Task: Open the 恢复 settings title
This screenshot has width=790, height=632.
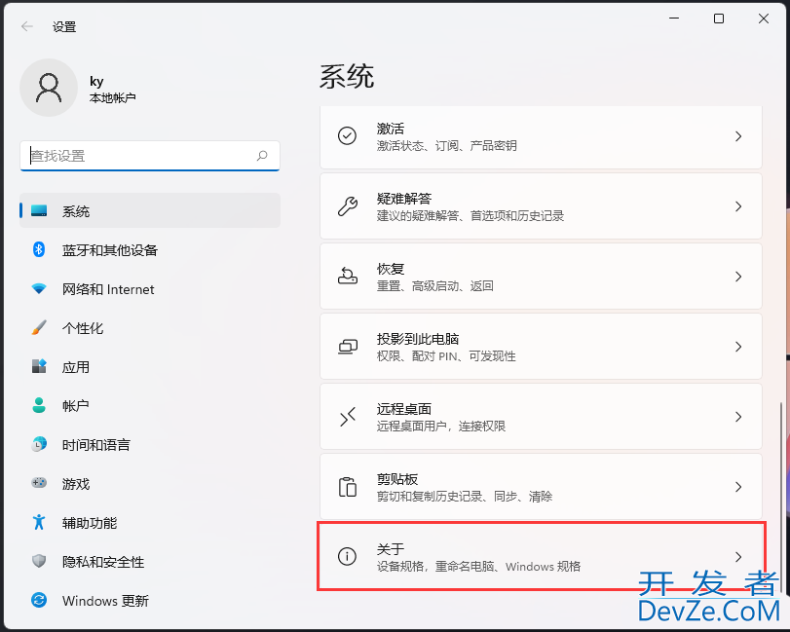Action: click(391, 269)
